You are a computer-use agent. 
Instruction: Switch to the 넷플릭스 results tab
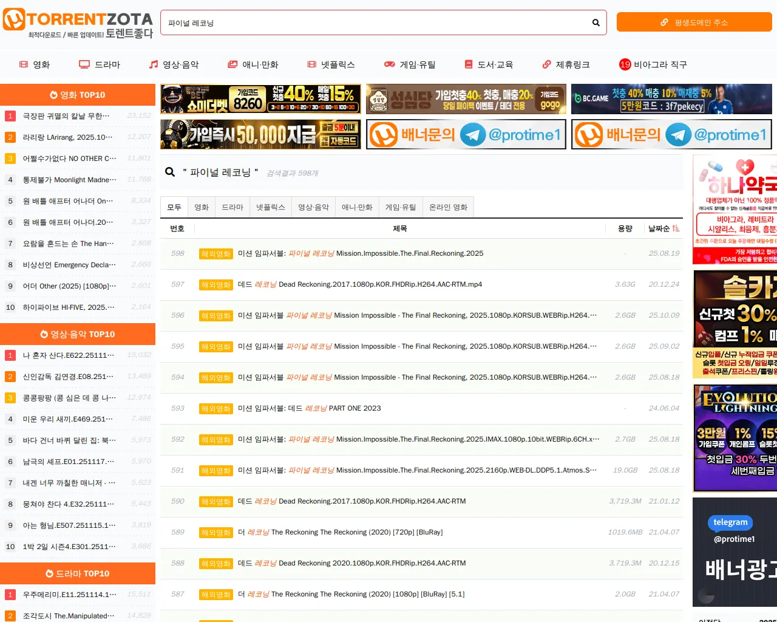[x=270, y=207]
